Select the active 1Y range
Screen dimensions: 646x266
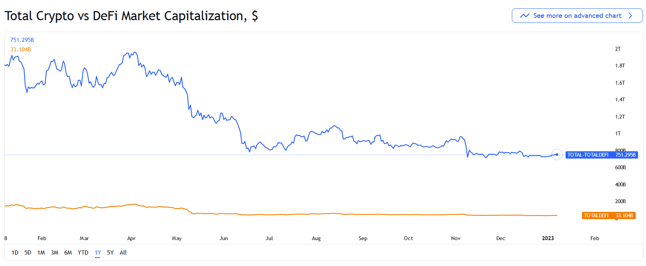98,253
